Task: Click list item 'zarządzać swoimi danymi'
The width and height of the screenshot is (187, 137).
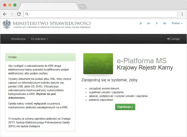Action: coord(104,88)
